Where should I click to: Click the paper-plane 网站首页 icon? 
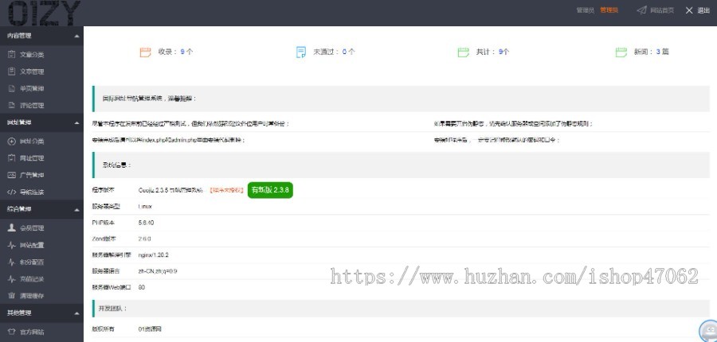pyautogui.click(x=641, y=10)
